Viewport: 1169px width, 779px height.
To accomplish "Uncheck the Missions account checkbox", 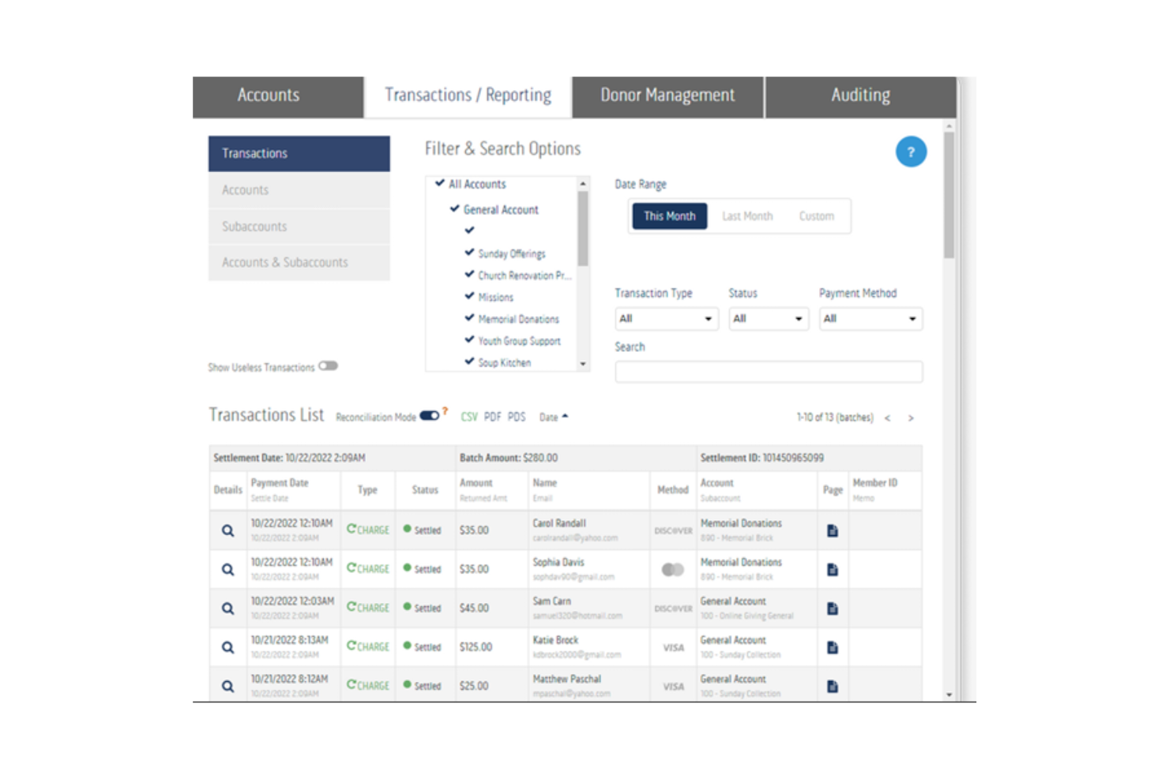I will pos(468,298).
